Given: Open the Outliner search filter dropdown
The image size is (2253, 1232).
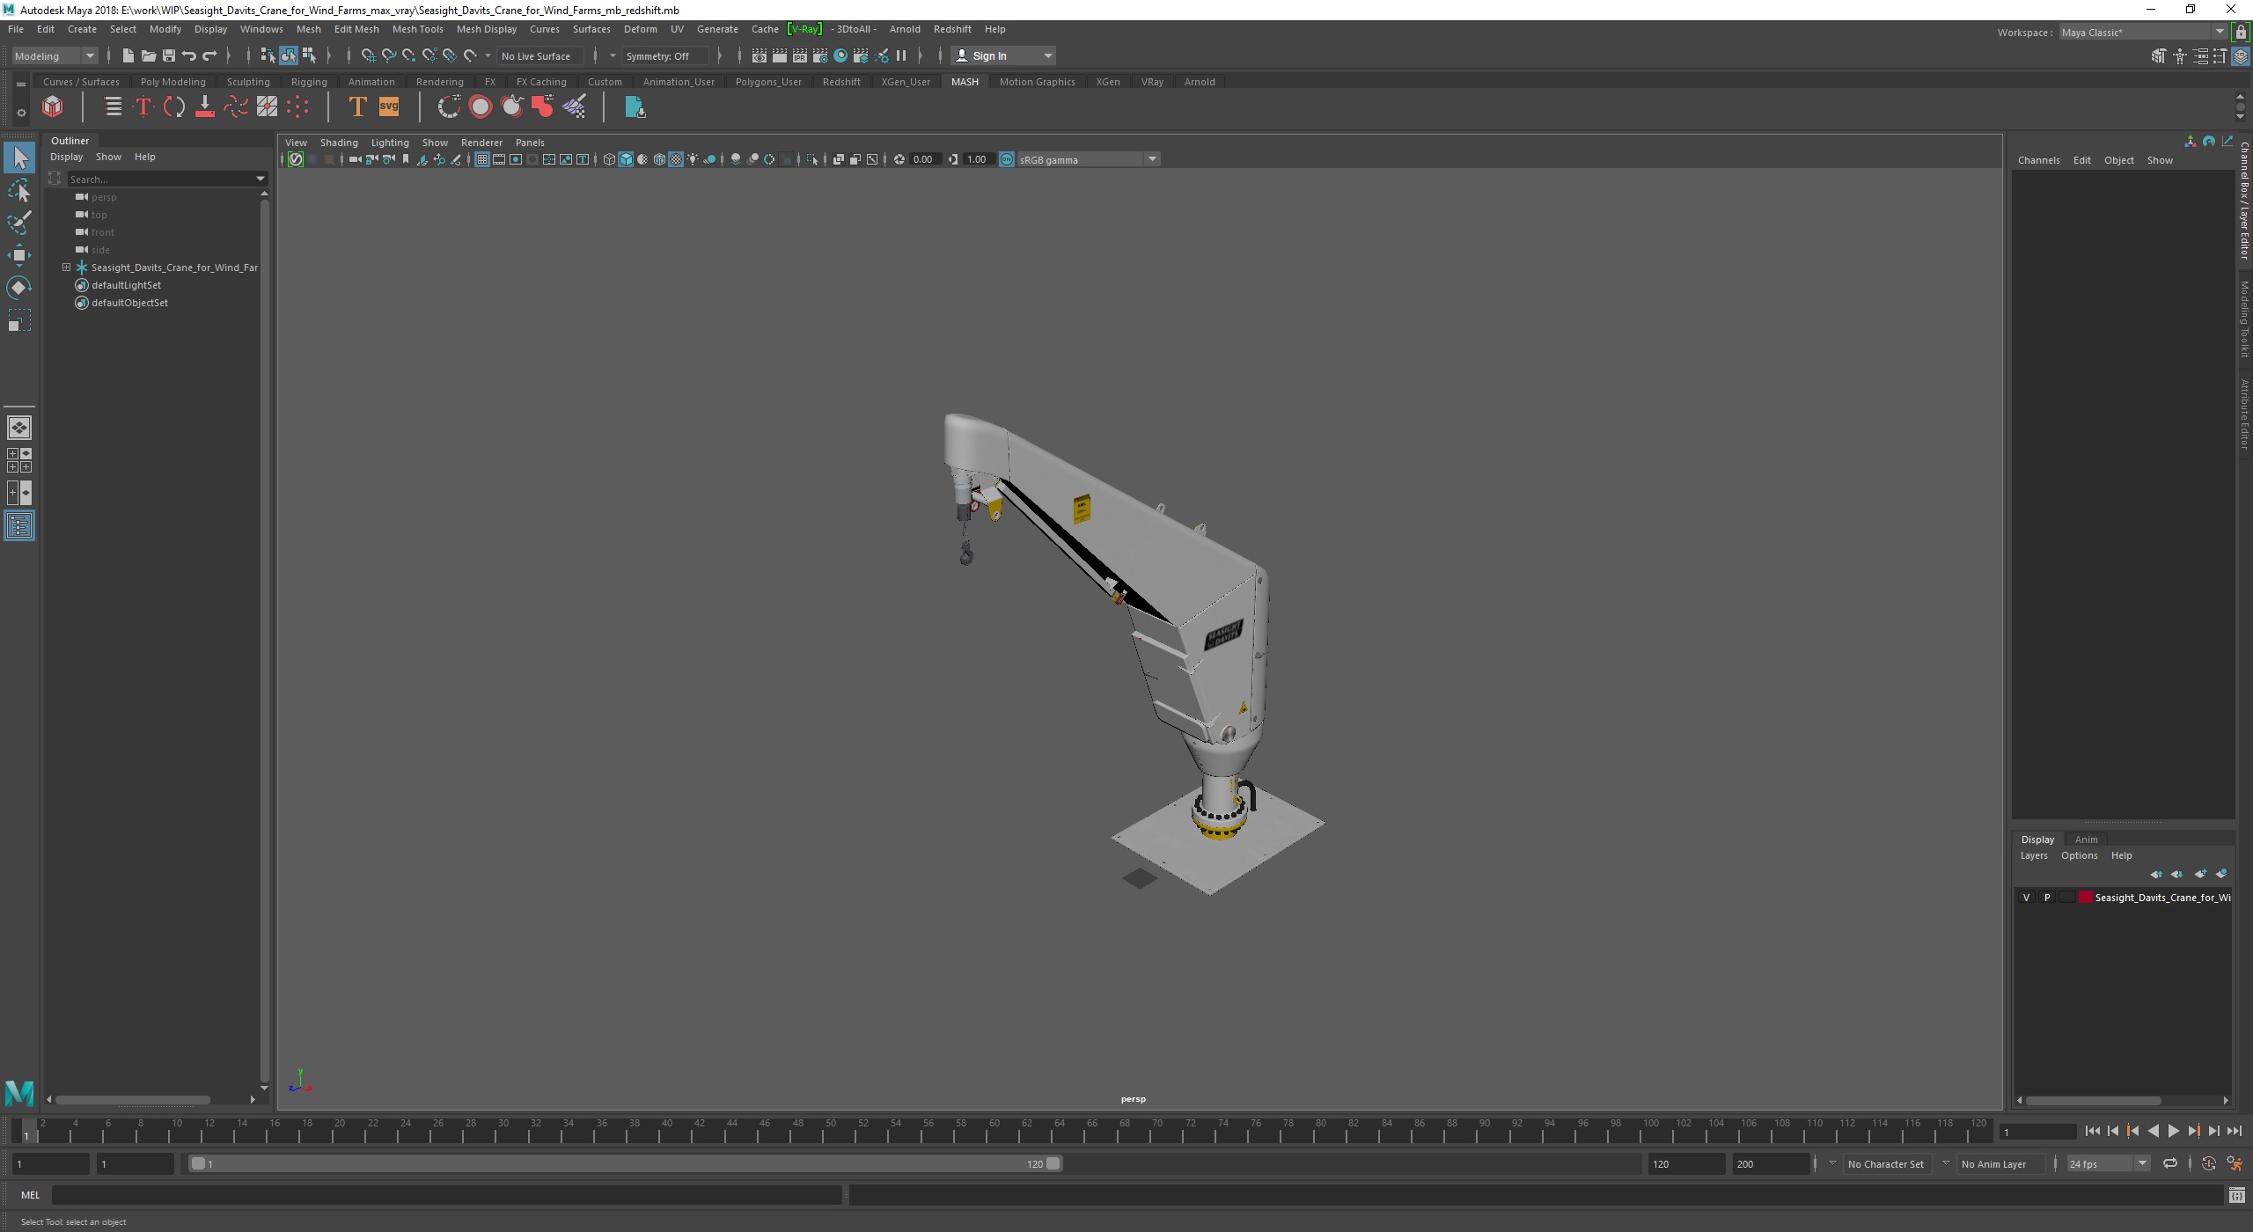Looking at the screenshot, I should [x=261, y=179].
